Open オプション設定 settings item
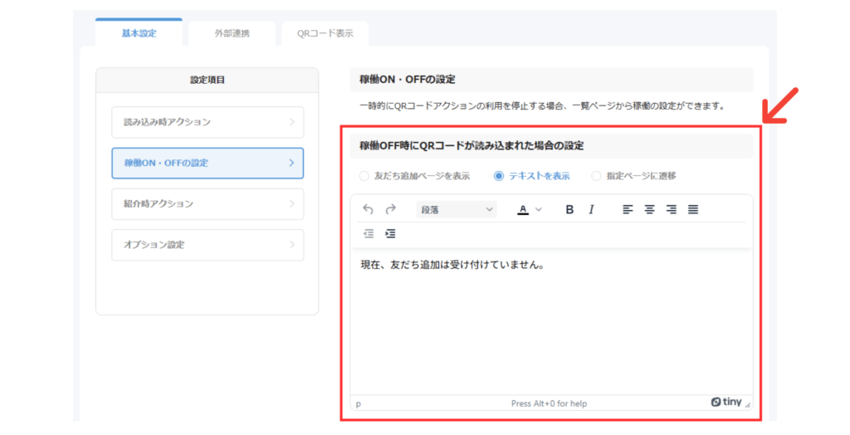This screenshot has height=435, width=850. 208,245
